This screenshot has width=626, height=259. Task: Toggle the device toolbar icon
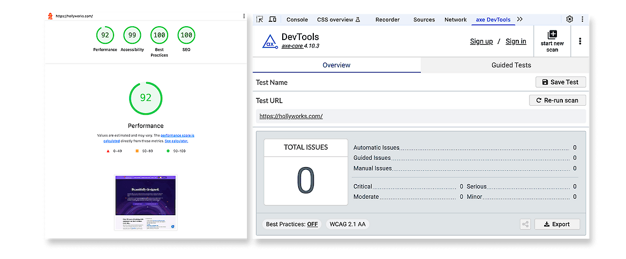[x=273, y=19]
